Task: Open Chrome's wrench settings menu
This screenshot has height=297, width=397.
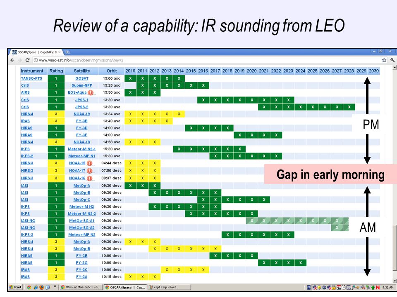Action: coord(392,60)
